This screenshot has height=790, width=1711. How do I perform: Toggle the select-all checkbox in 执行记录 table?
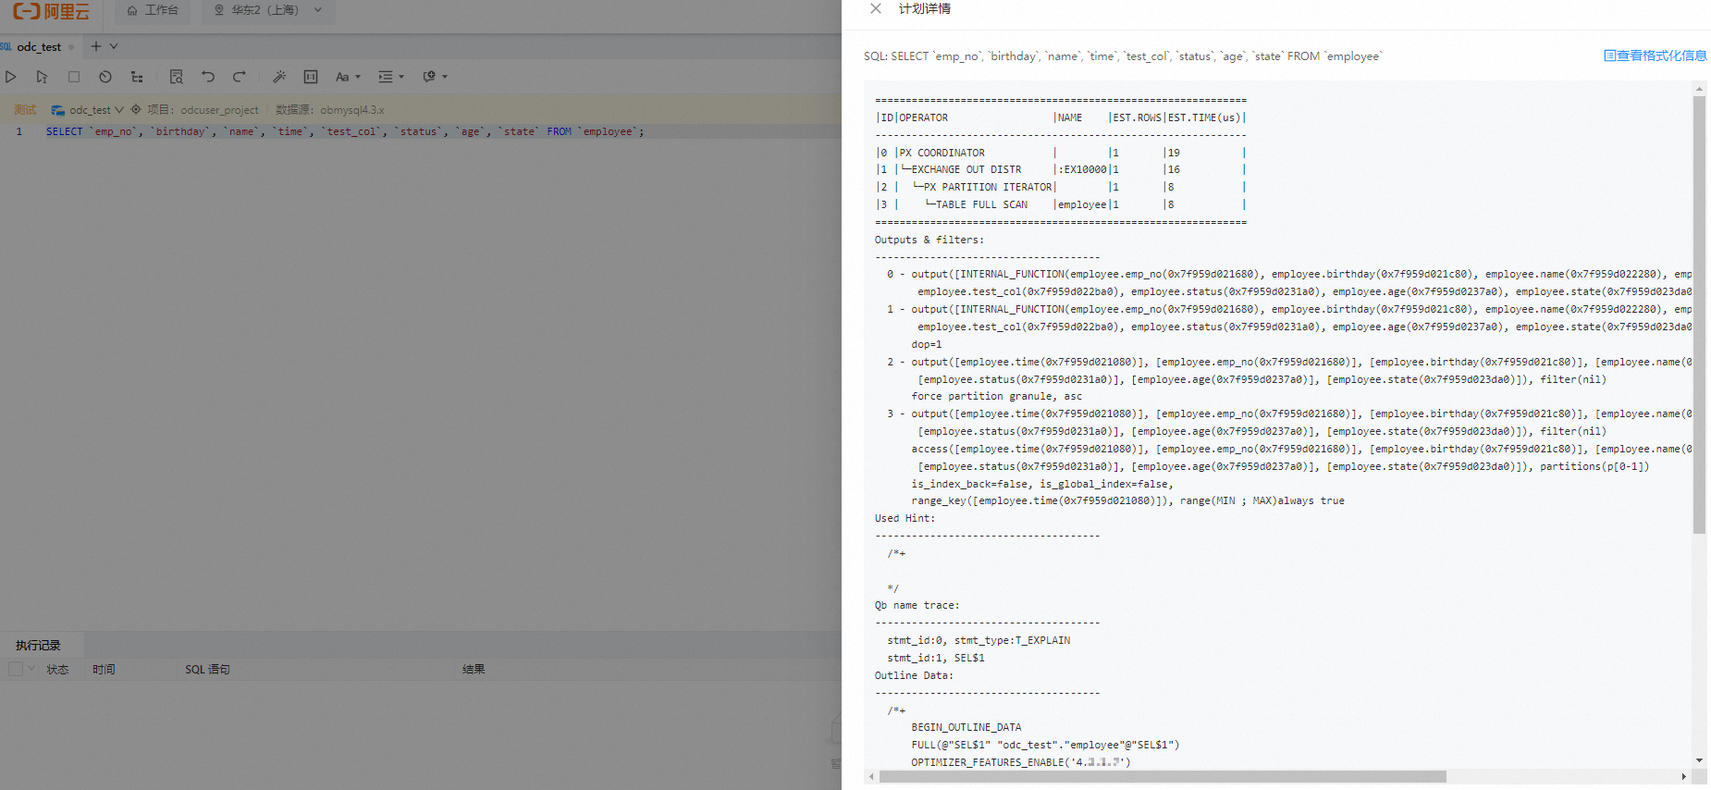(x=16, y=669)
